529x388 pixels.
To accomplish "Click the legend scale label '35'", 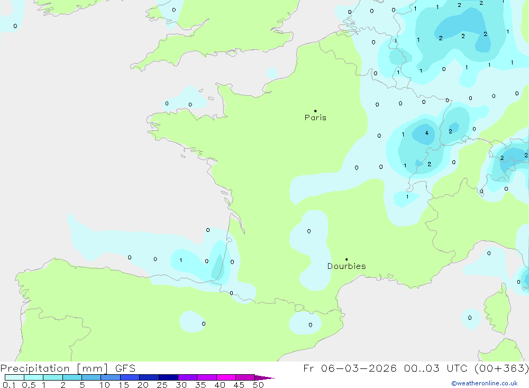I will click(x=200, y=385).
